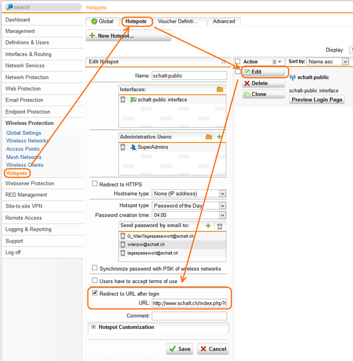The width and height of the screenshot is (353, 361).
Task: Toggle Synchronize password with PSK checkbox
Action: (95, 268)
